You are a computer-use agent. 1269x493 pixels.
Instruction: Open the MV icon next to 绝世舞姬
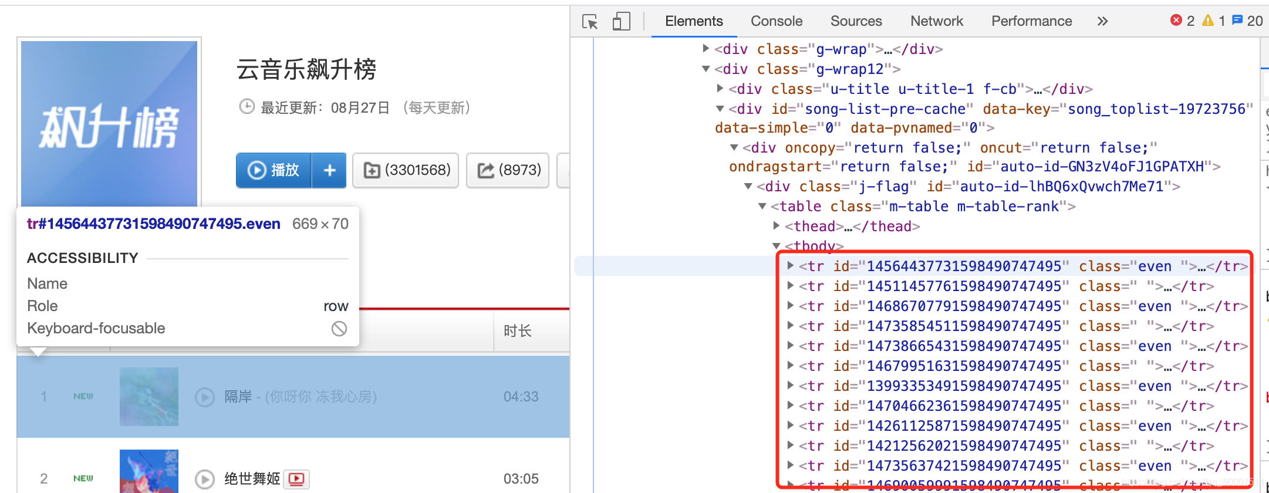(296, 479)
